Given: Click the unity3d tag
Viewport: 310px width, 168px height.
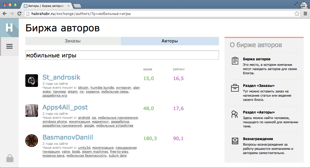Looking at the screenshot, I should pos(84,148).
